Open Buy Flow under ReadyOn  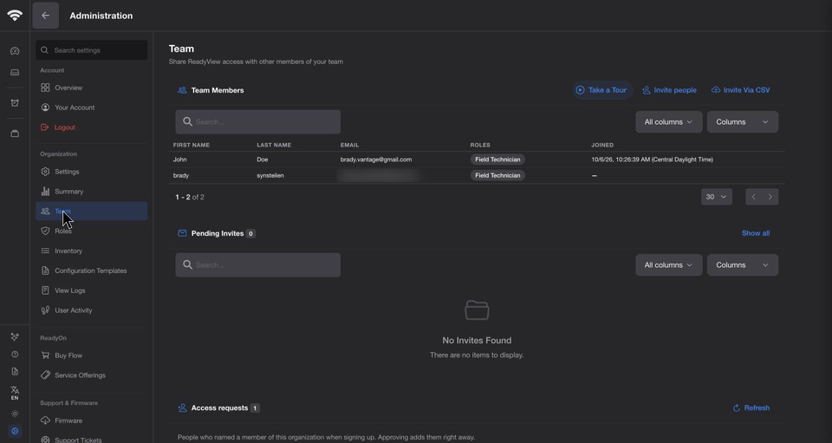(92, 355)
